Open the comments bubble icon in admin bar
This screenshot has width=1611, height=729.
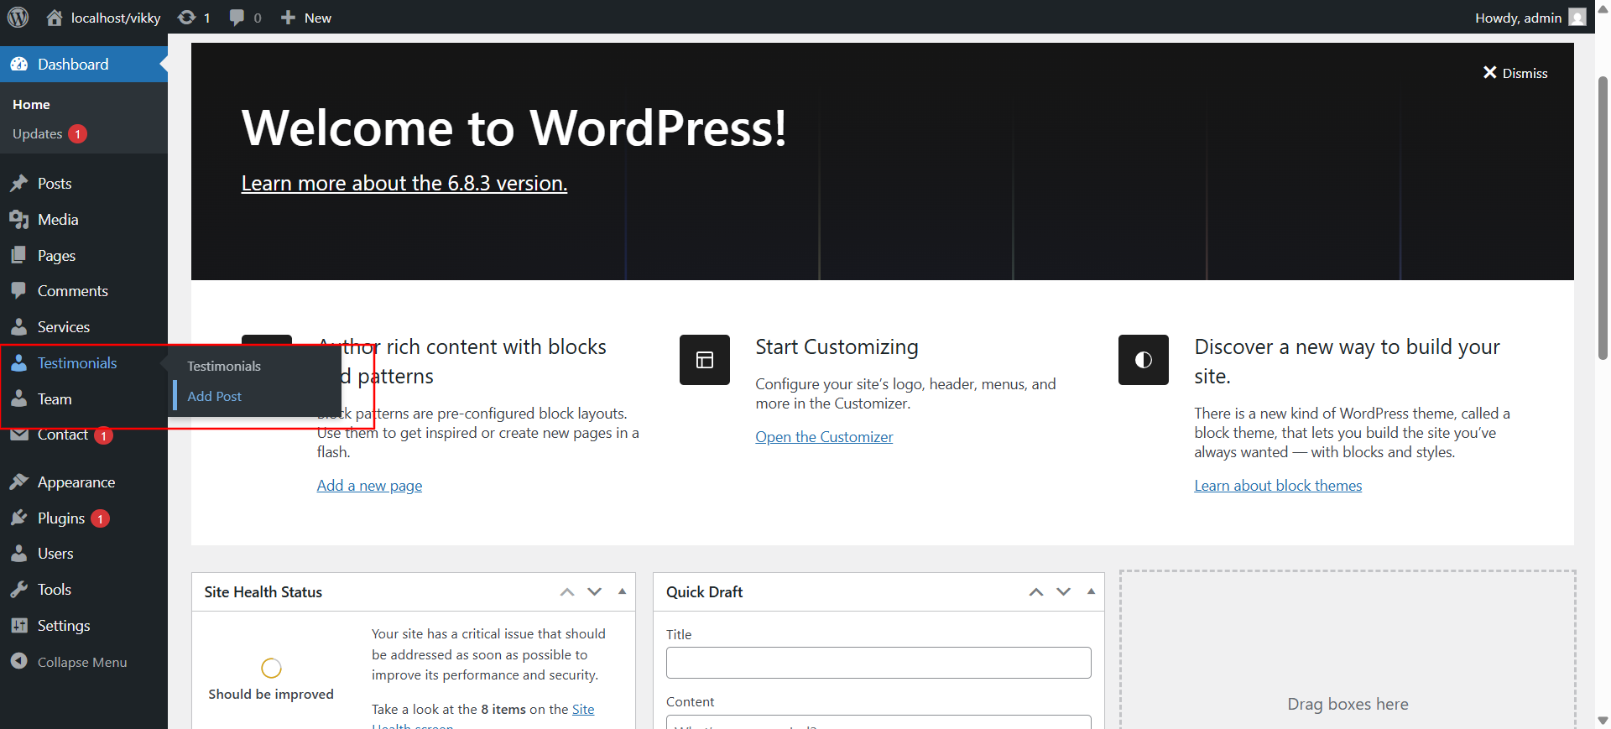click(x=237, y=18)
